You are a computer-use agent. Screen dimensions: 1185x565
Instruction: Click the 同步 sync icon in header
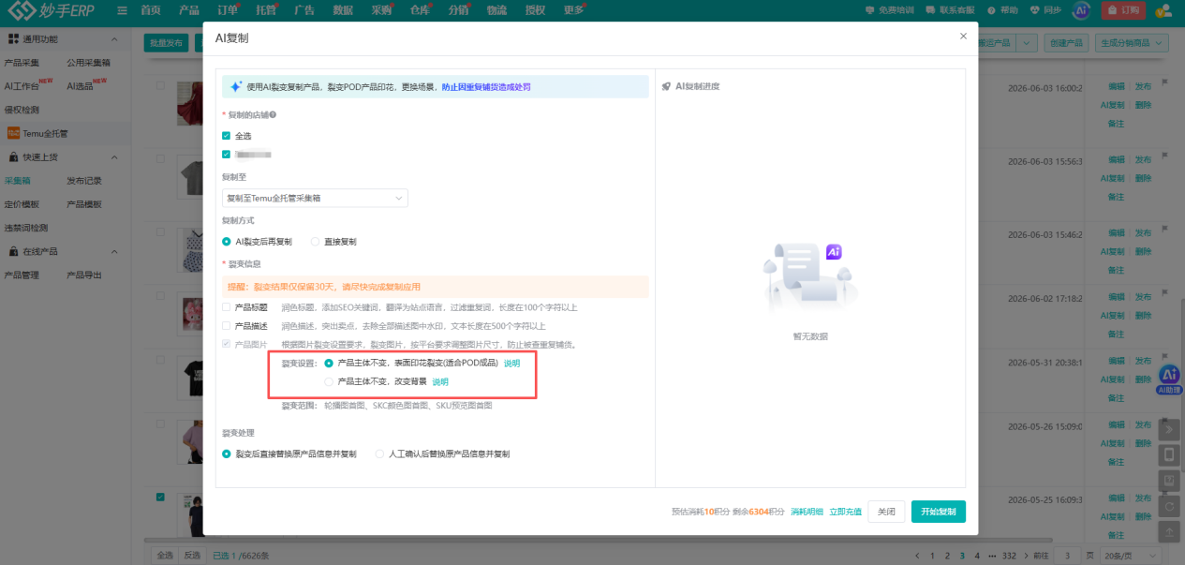click(x=1034, y=10)
